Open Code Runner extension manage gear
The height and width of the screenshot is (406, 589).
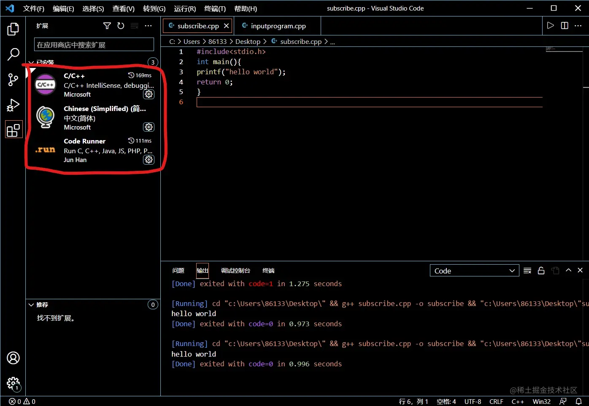click(149, 160)
